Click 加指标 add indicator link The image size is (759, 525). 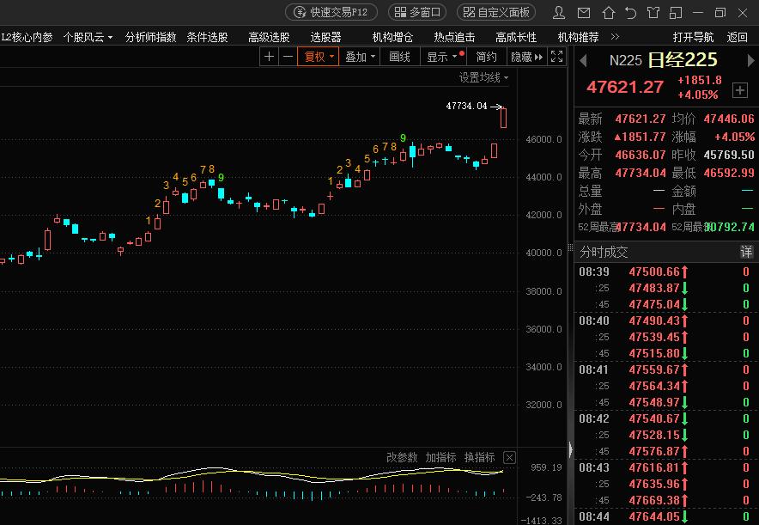[440, 458]
